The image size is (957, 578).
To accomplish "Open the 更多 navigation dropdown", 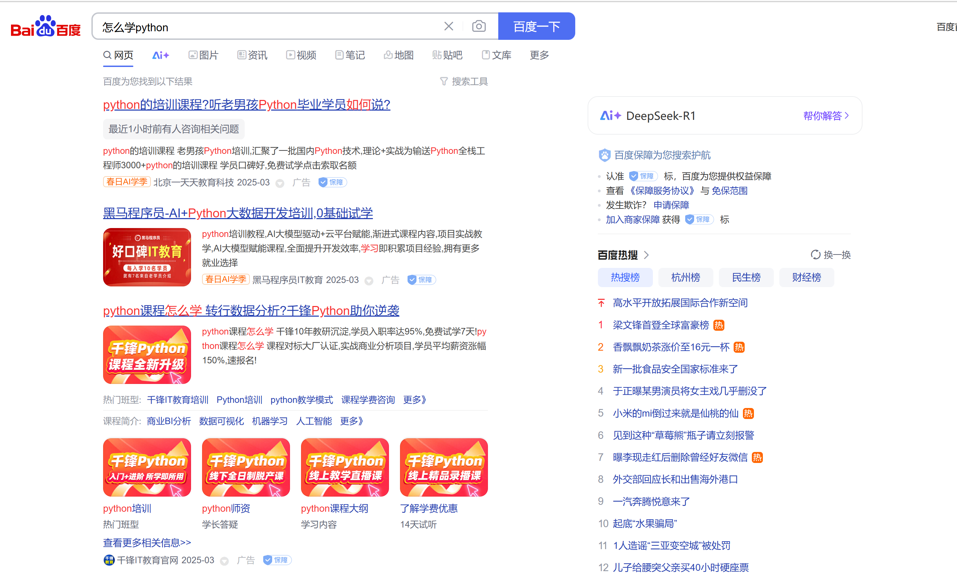I will [539, 55].
